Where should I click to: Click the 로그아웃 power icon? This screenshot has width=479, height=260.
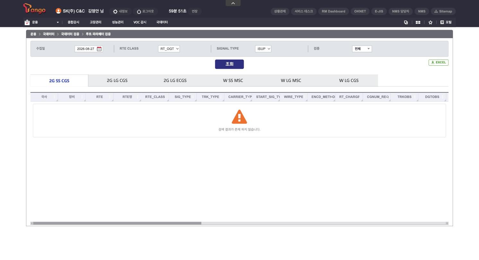[x=139, y=12]
